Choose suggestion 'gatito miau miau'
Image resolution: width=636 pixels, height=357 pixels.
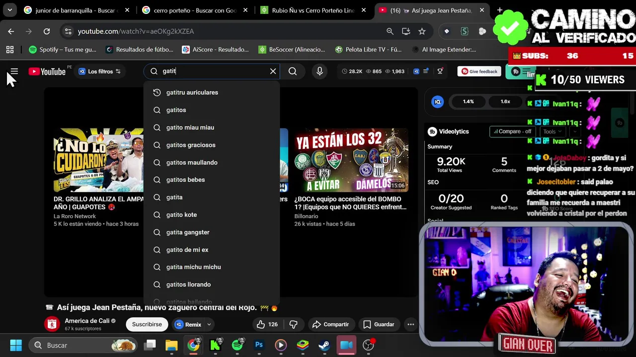(212, 127)
